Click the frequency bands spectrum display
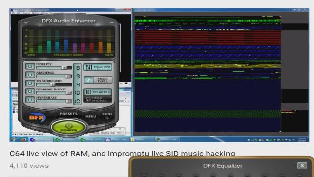 tap(69, 42)
